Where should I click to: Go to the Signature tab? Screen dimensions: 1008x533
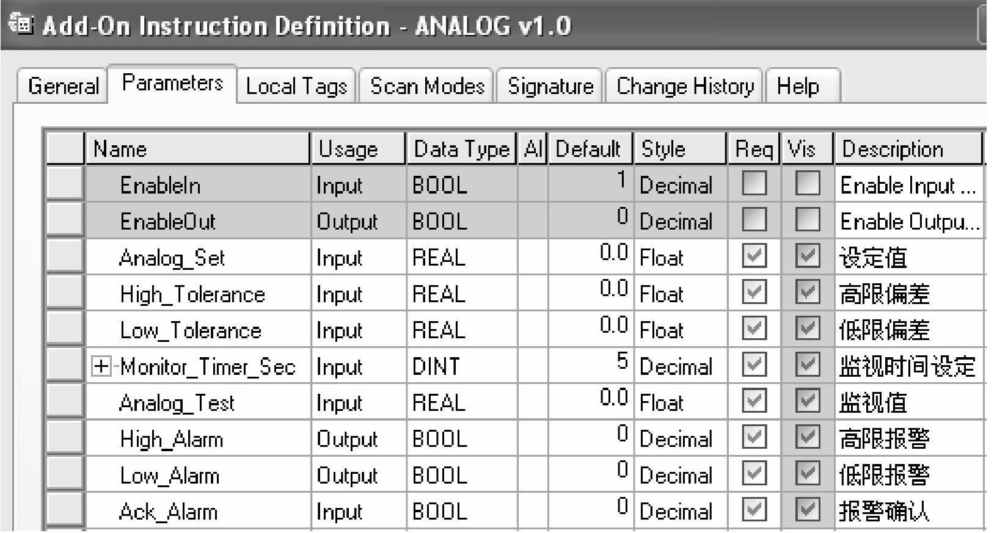(x=550, y=86)
